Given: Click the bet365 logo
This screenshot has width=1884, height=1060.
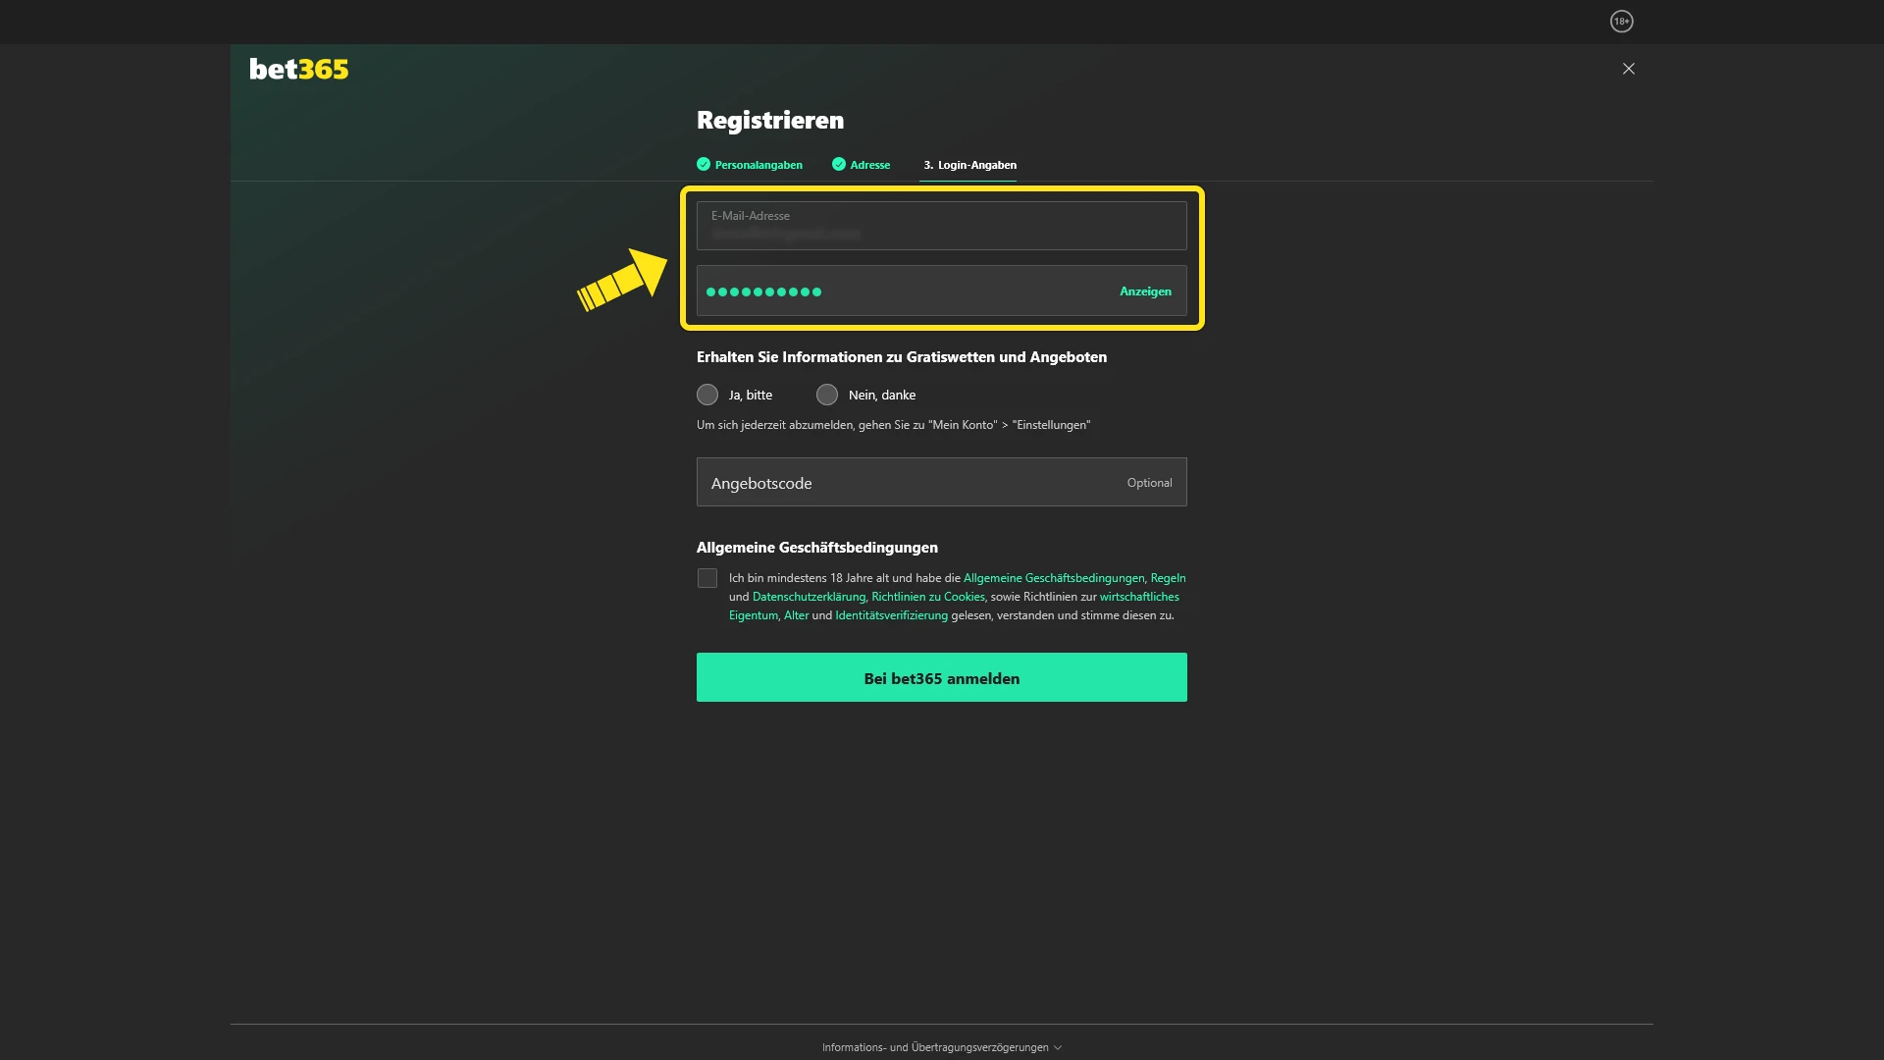Looking at the screenshot, I should click(298, 68).
